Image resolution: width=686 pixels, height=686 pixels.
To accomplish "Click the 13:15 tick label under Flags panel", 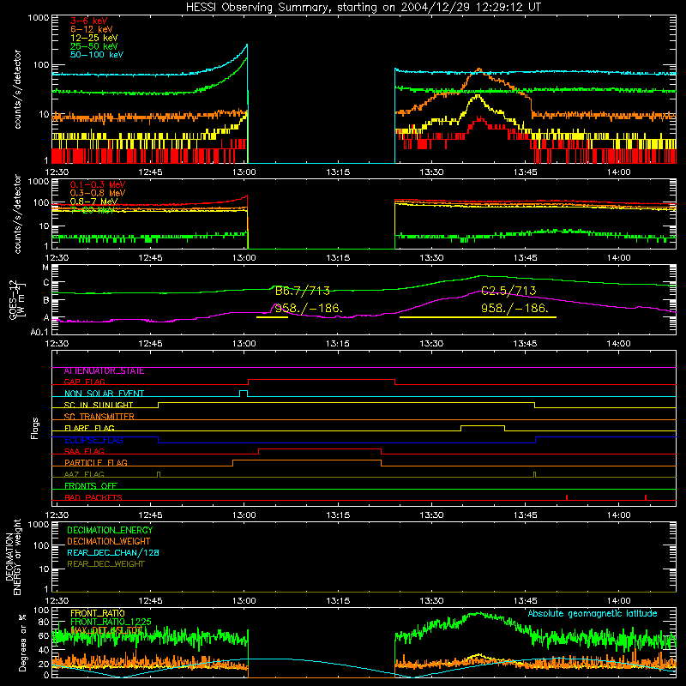I will (338, 515).
